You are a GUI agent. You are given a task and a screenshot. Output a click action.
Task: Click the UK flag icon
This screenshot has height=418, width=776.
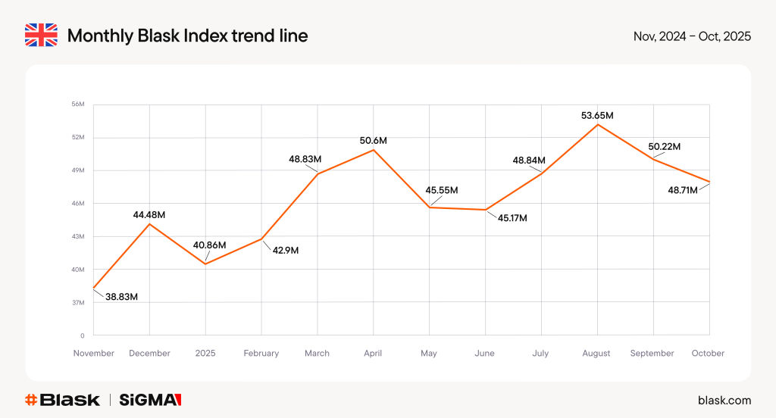coord(41,36)
